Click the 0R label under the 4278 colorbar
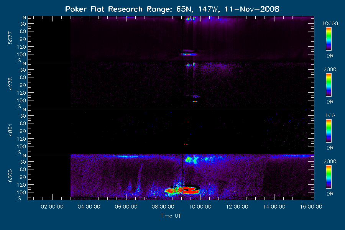Screen dimensions: 345x230 pos(330,102)
